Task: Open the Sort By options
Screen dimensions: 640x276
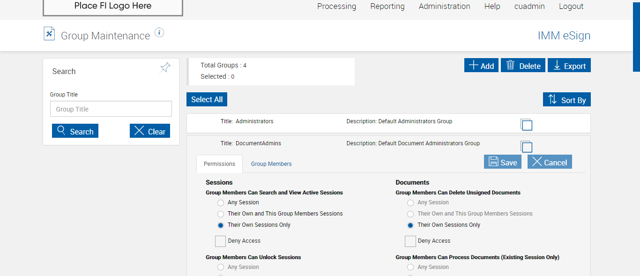Action: coord(566,100)
